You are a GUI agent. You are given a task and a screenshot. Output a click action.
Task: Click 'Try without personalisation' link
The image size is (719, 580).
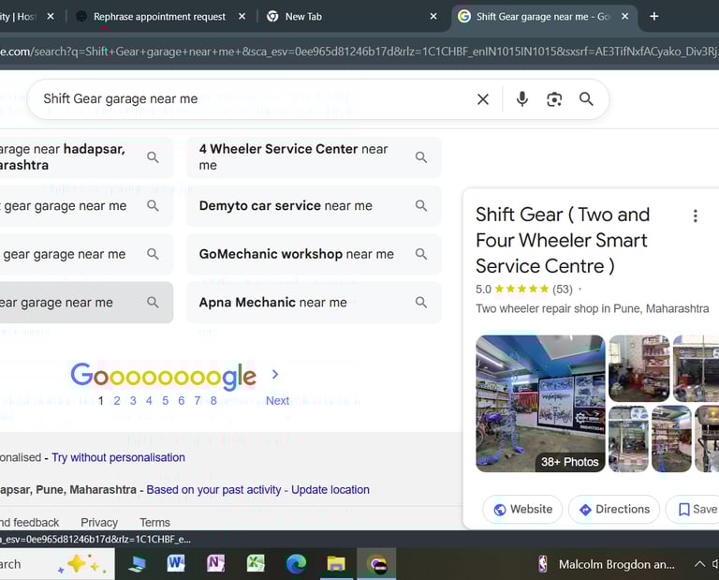(118, 457)
